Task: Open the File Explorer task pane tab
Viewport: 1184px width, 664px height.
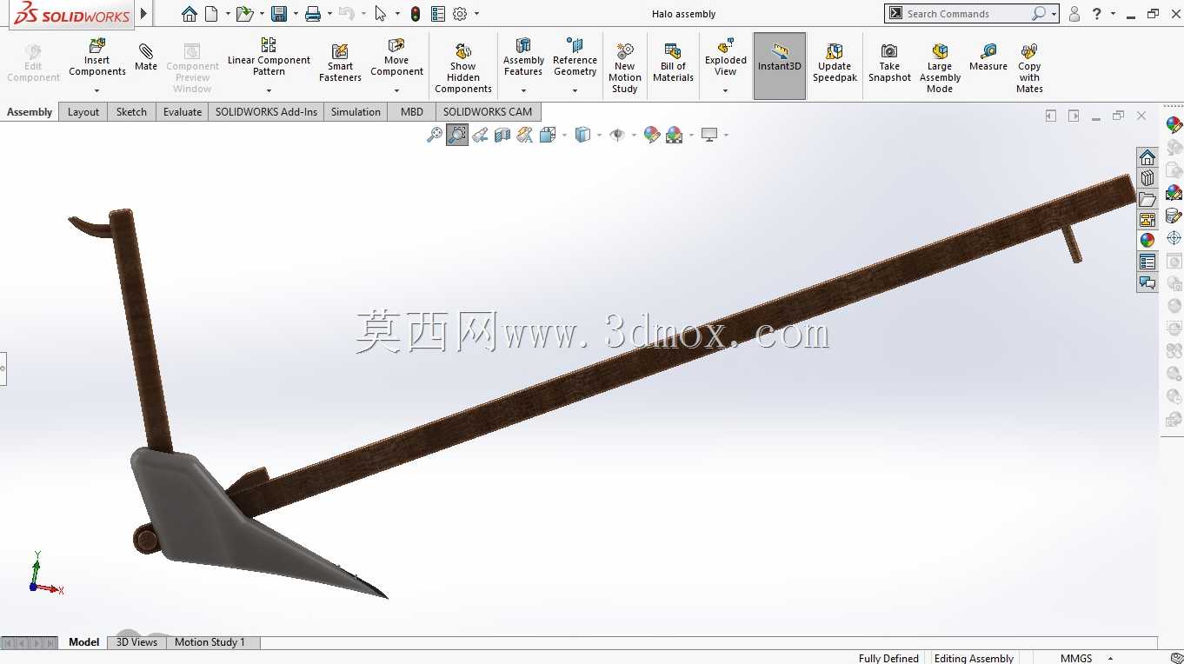Action: (x=1147, y=199)
